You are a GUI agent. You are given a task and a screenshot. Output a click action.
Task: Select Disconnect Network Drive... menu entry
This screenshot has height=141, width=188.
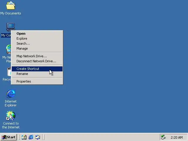click(37, 61)
